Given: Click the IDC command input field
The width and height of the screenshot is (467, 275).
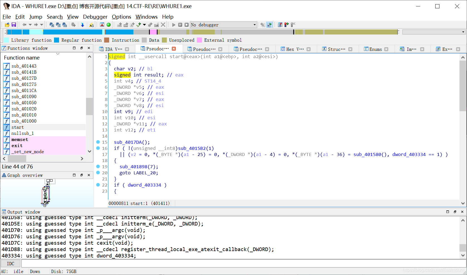Looking at the screenshot, I should pyautogui.click(x=244, y=264).
